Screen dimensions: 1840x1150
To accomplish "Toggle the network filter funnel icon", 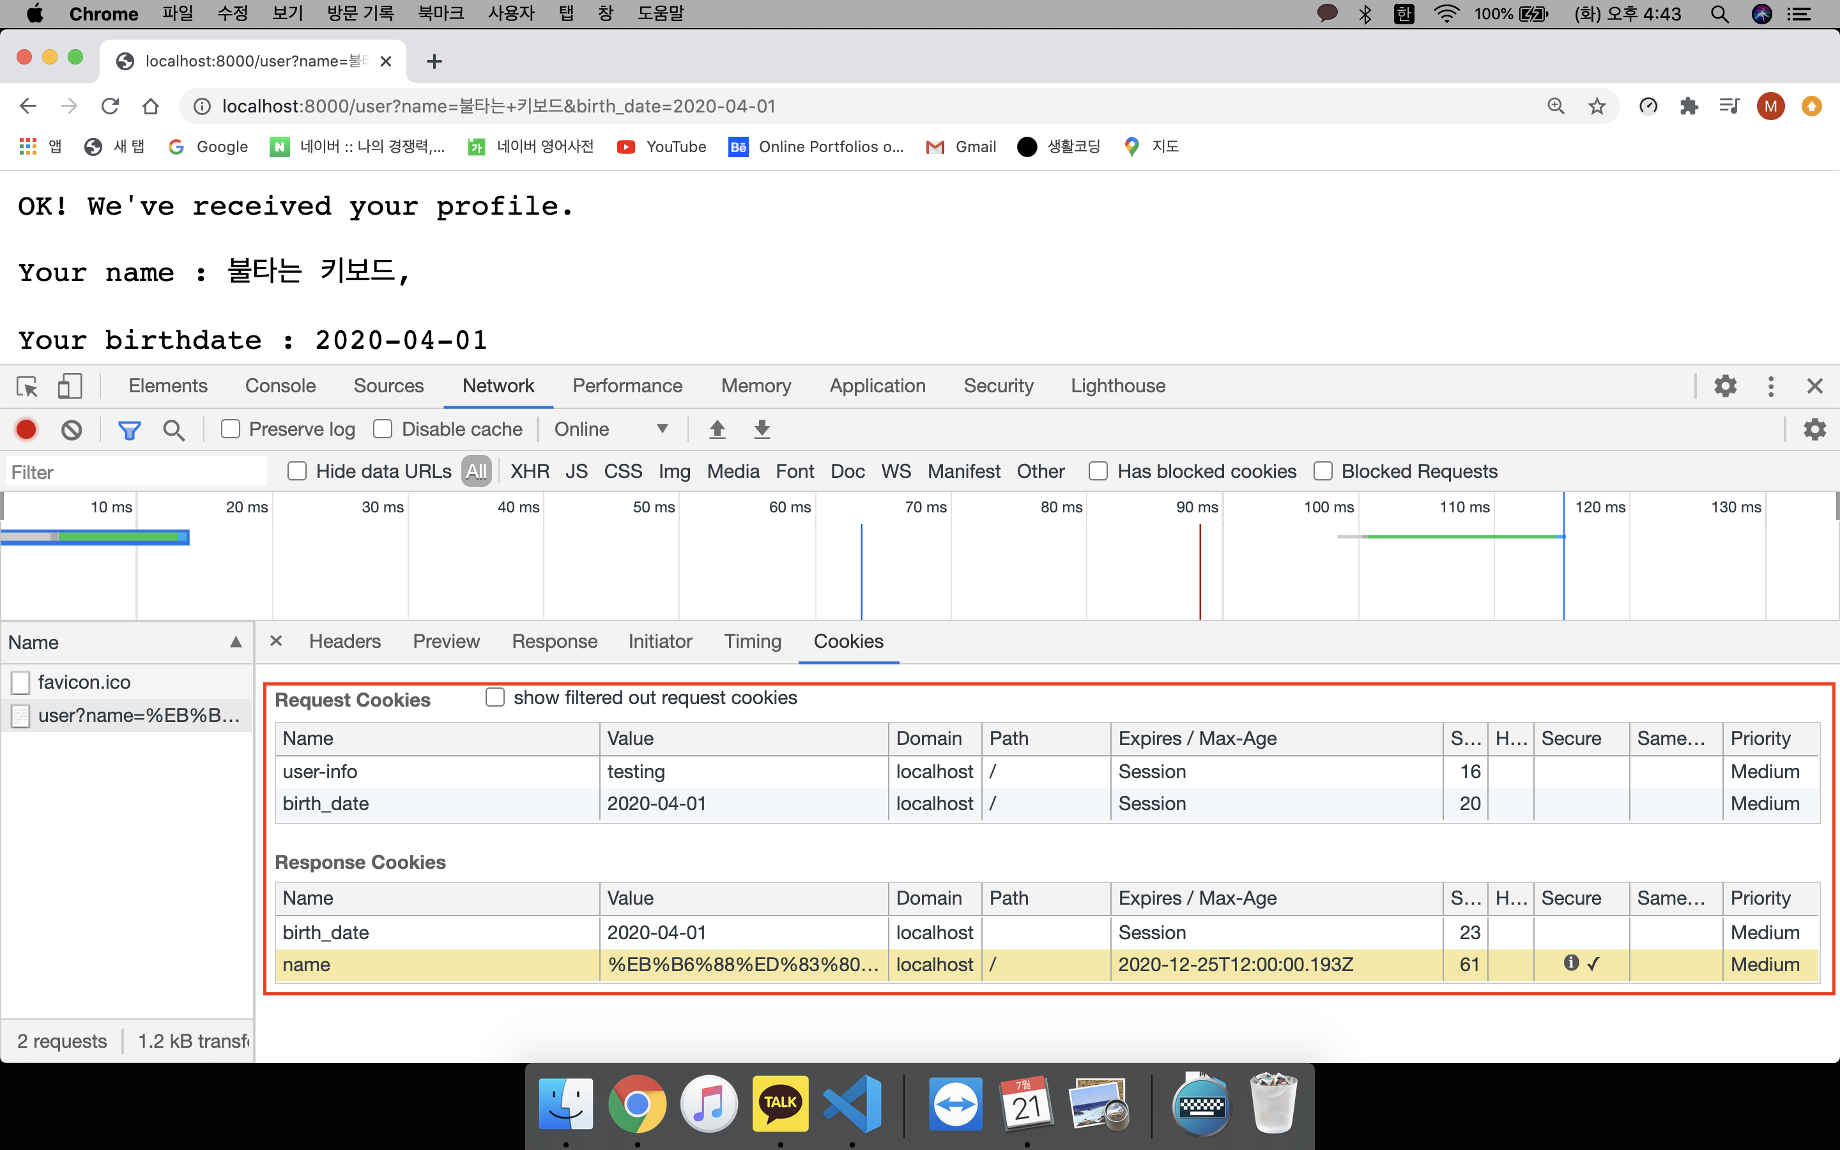I will pos(129,430).
